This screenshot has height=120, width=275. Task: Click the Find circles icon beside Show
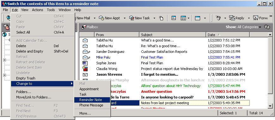tap(267, 27)
